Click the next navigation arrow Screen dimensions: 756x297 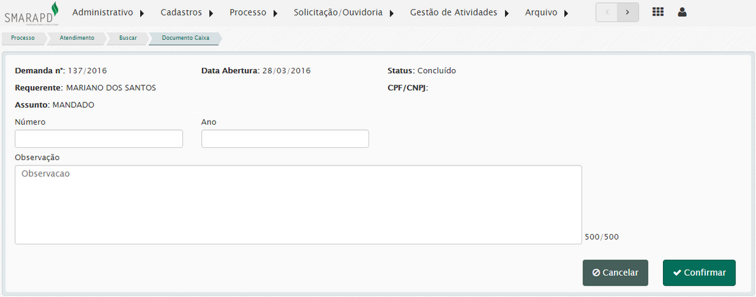pyautogui.click(x=628, y=12)
